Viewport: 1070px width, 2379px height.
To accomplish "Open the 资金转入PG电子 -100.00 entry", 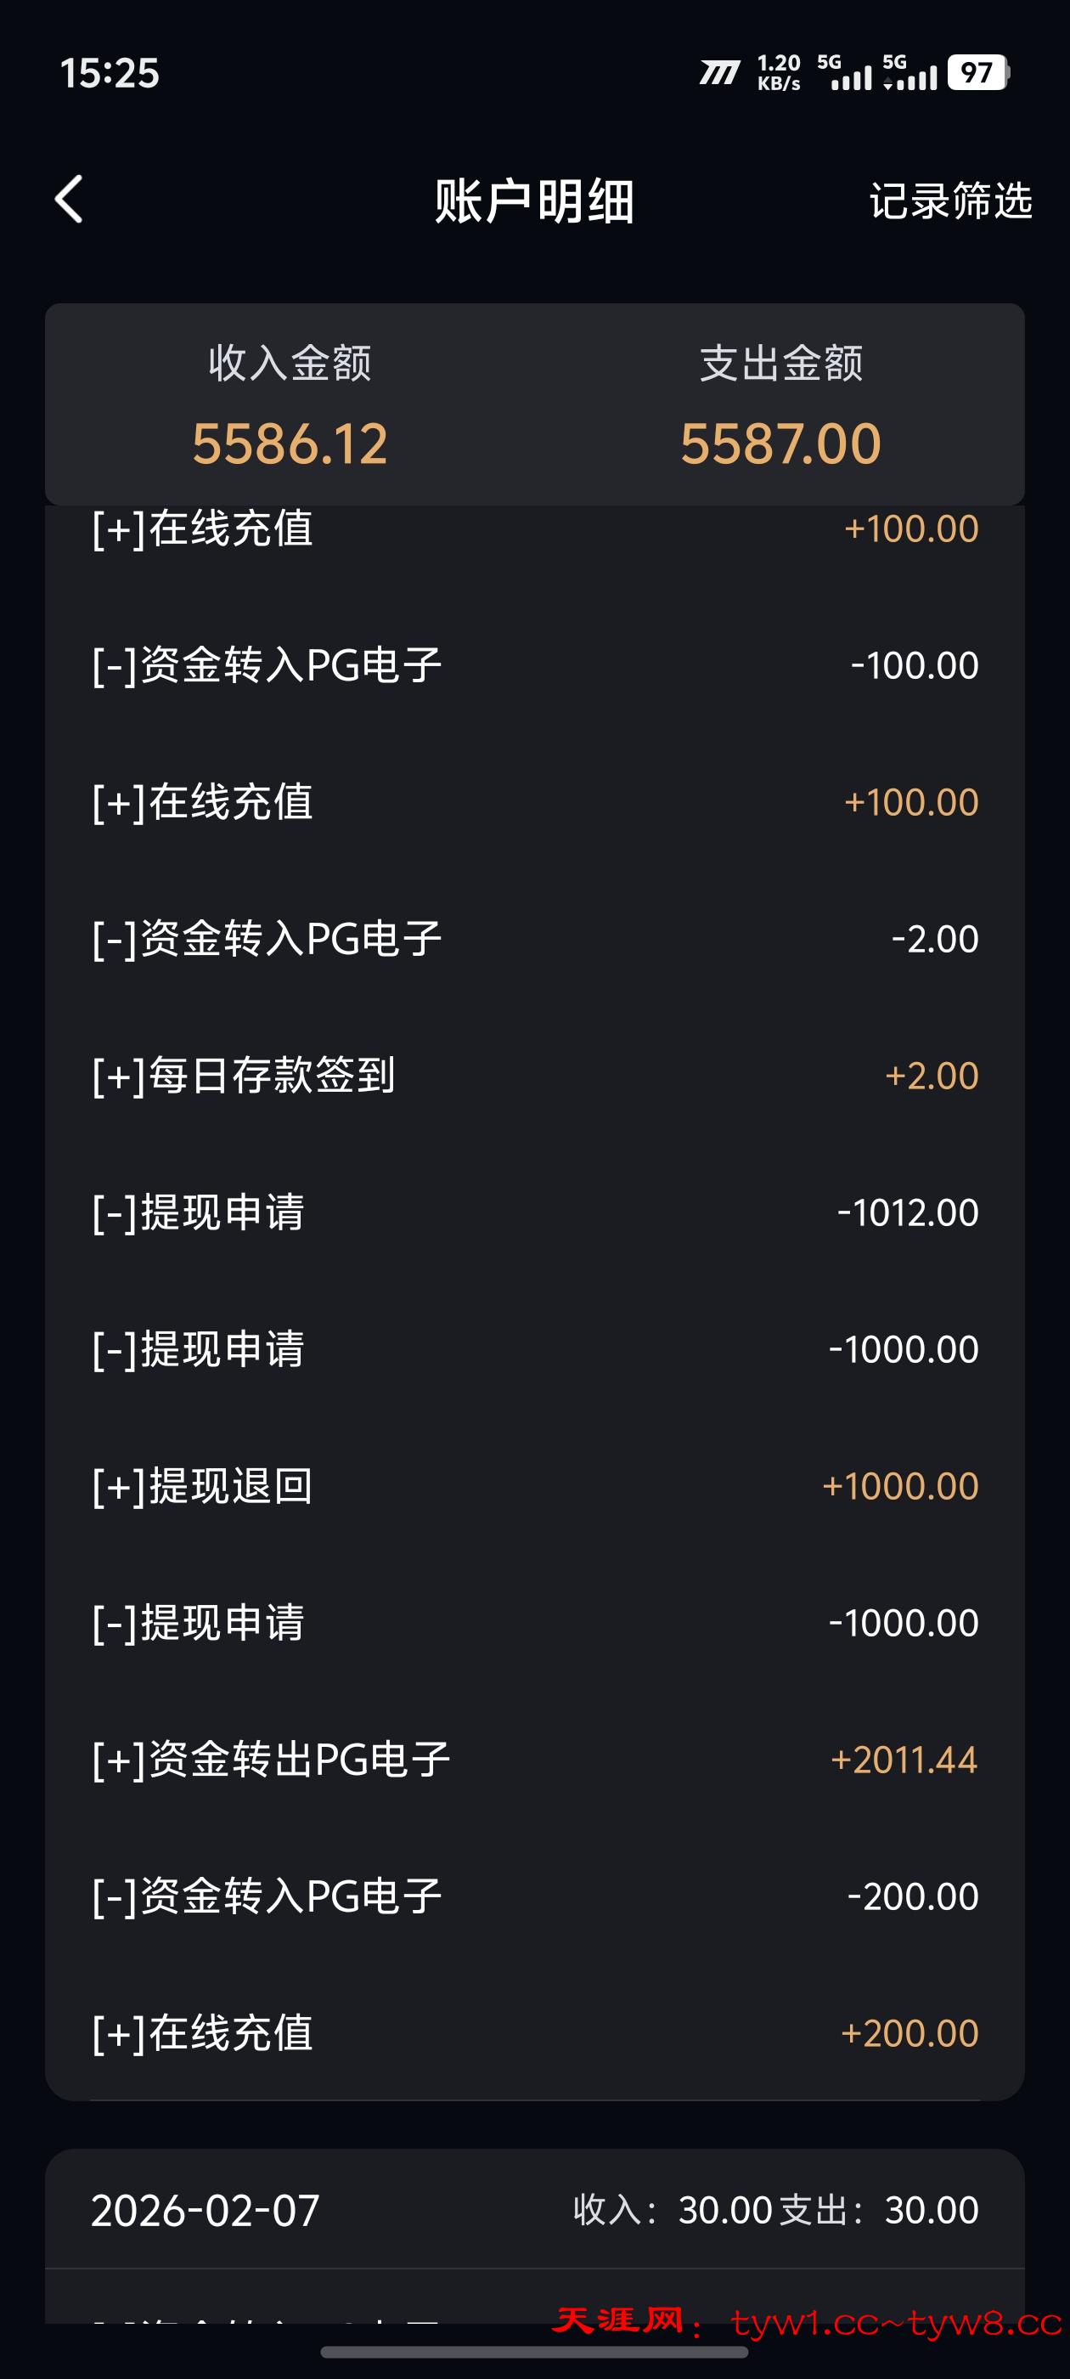I will pos(534,665).
